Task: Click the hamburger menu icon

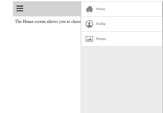Action: [20, 9]
